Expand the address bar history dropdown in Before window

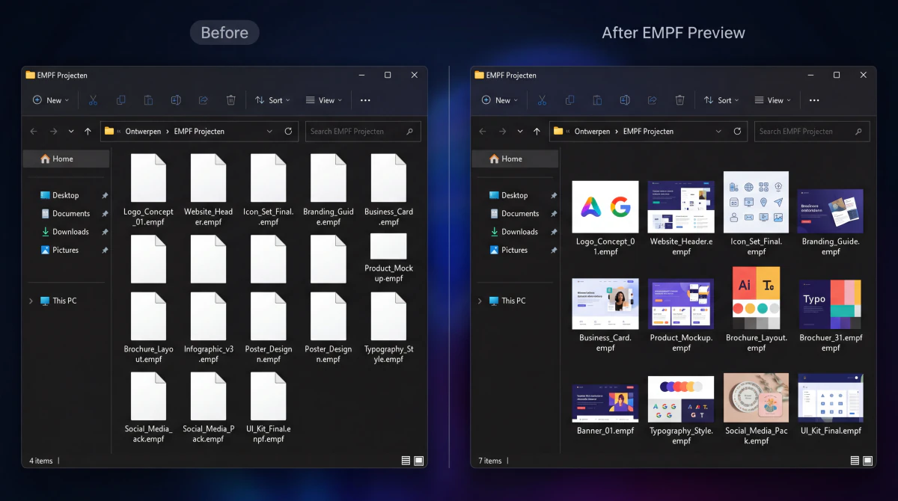click(x=269, y=131)
